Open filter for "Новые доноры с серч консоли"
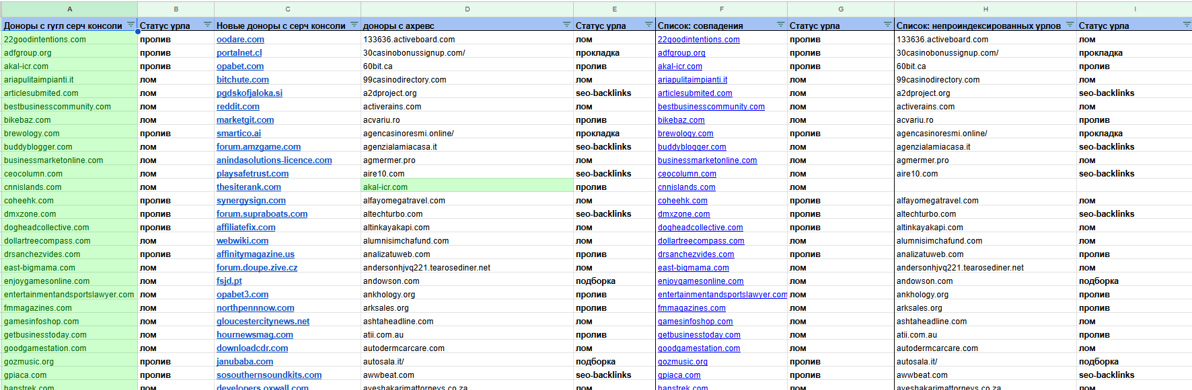This screenshot has width=1192, height=390. point(354,26)
